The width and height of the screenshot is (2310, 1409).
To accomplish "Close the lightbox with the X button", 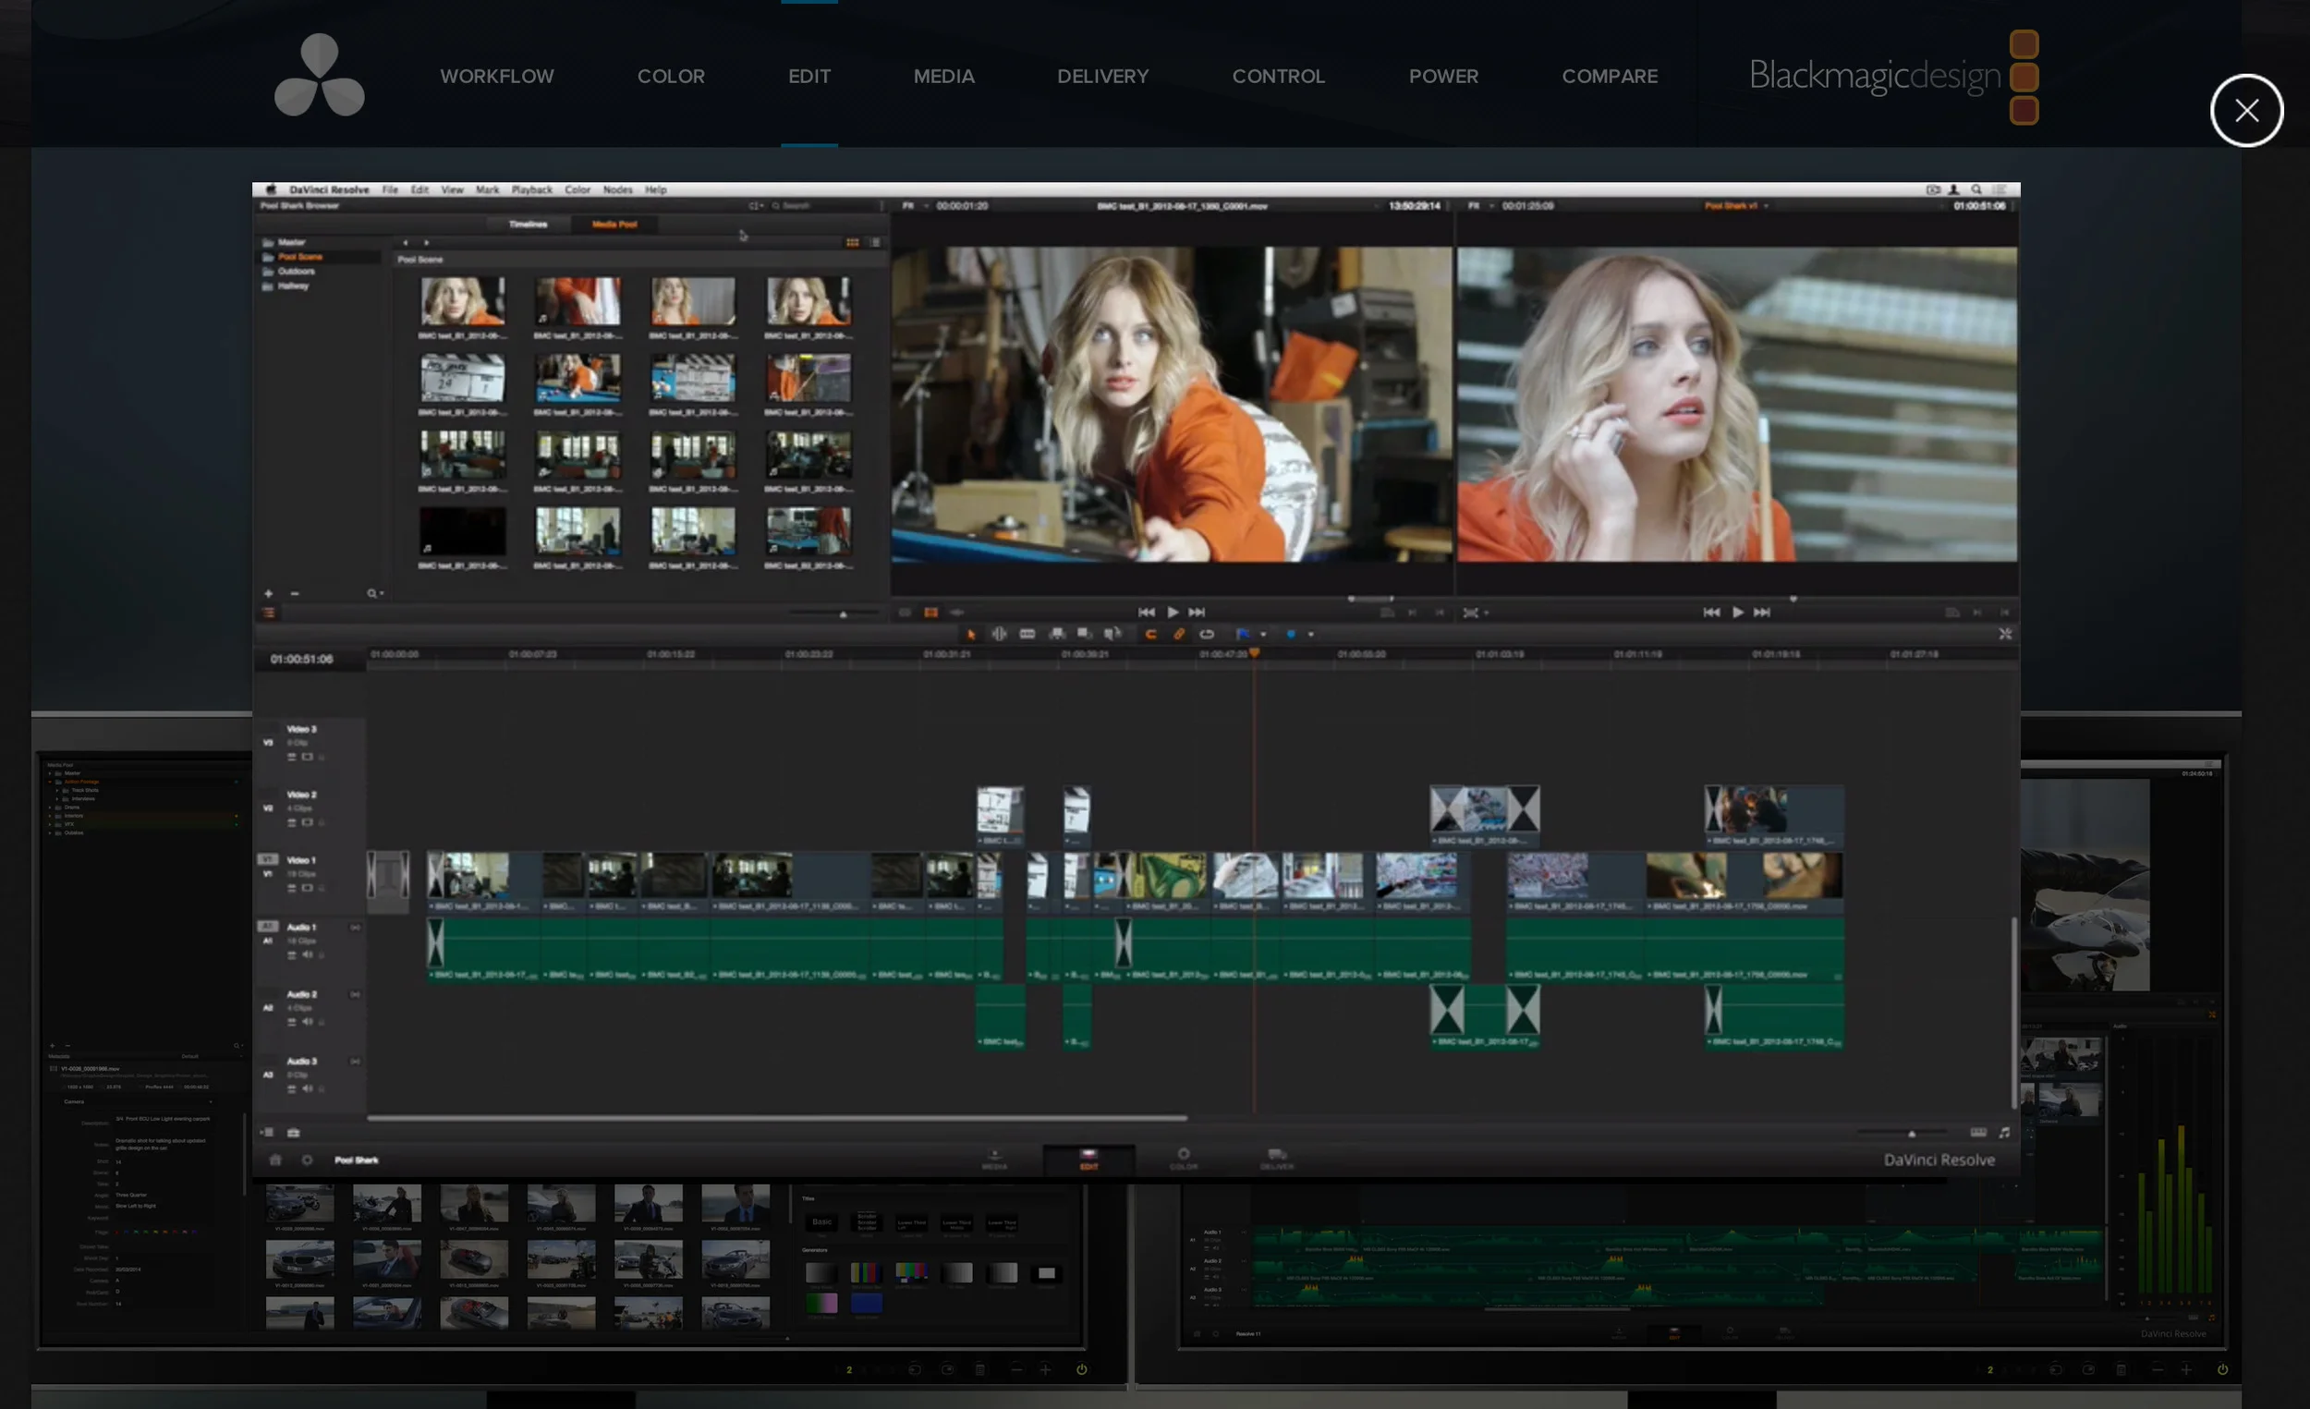I will pos(2246,111).
